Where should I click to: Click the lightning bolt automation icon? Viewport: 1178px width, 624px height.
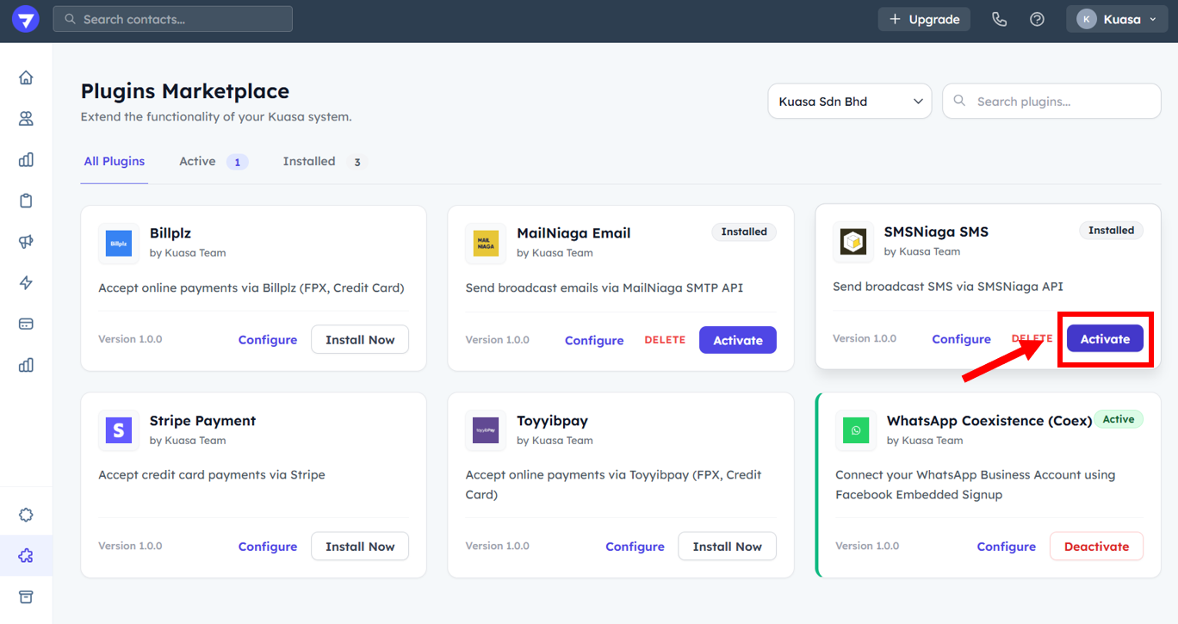pos(26,283)
